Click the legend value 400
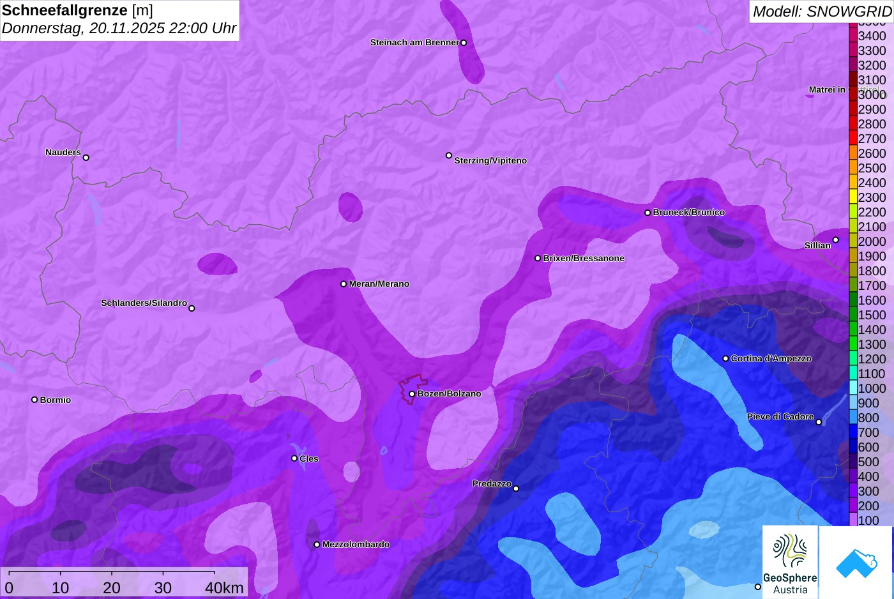 pos(868,476)
